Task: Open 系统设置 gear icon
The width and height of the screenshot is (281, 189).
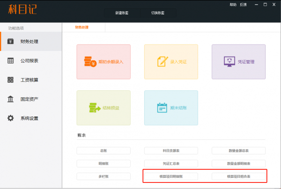Action: click(10, 118)
